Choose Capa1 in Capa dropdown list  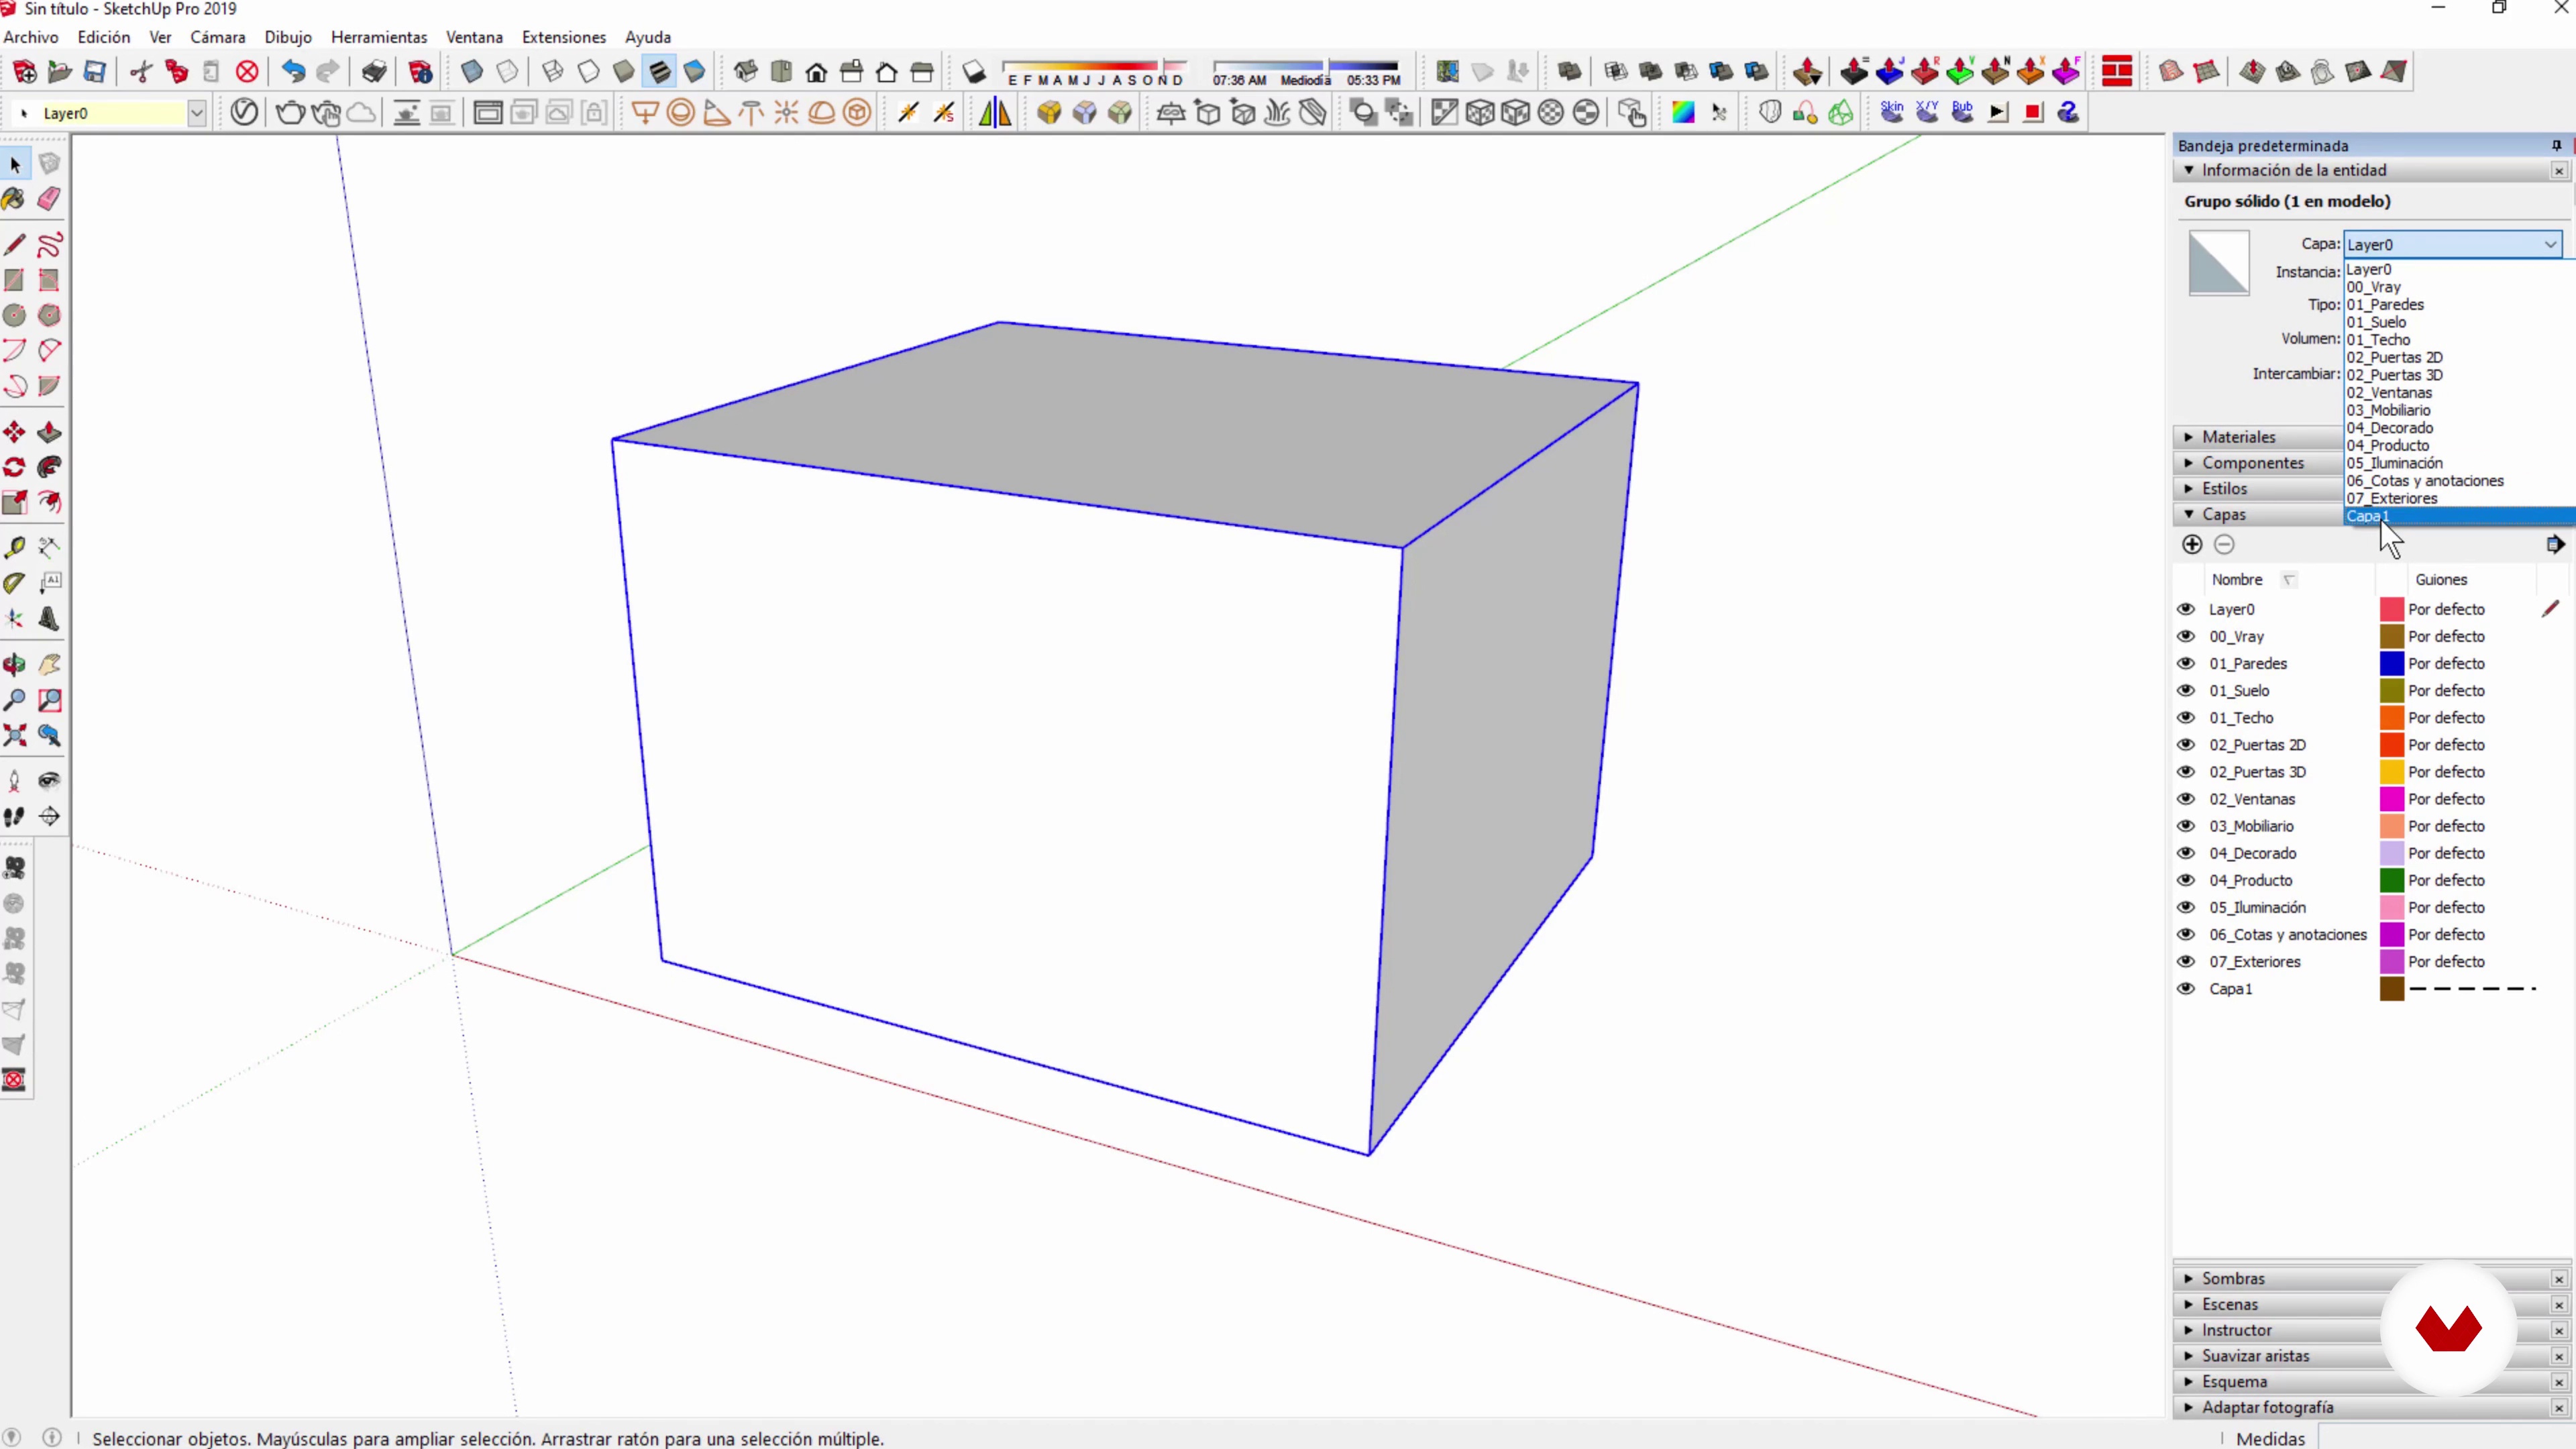point(2368,516)
